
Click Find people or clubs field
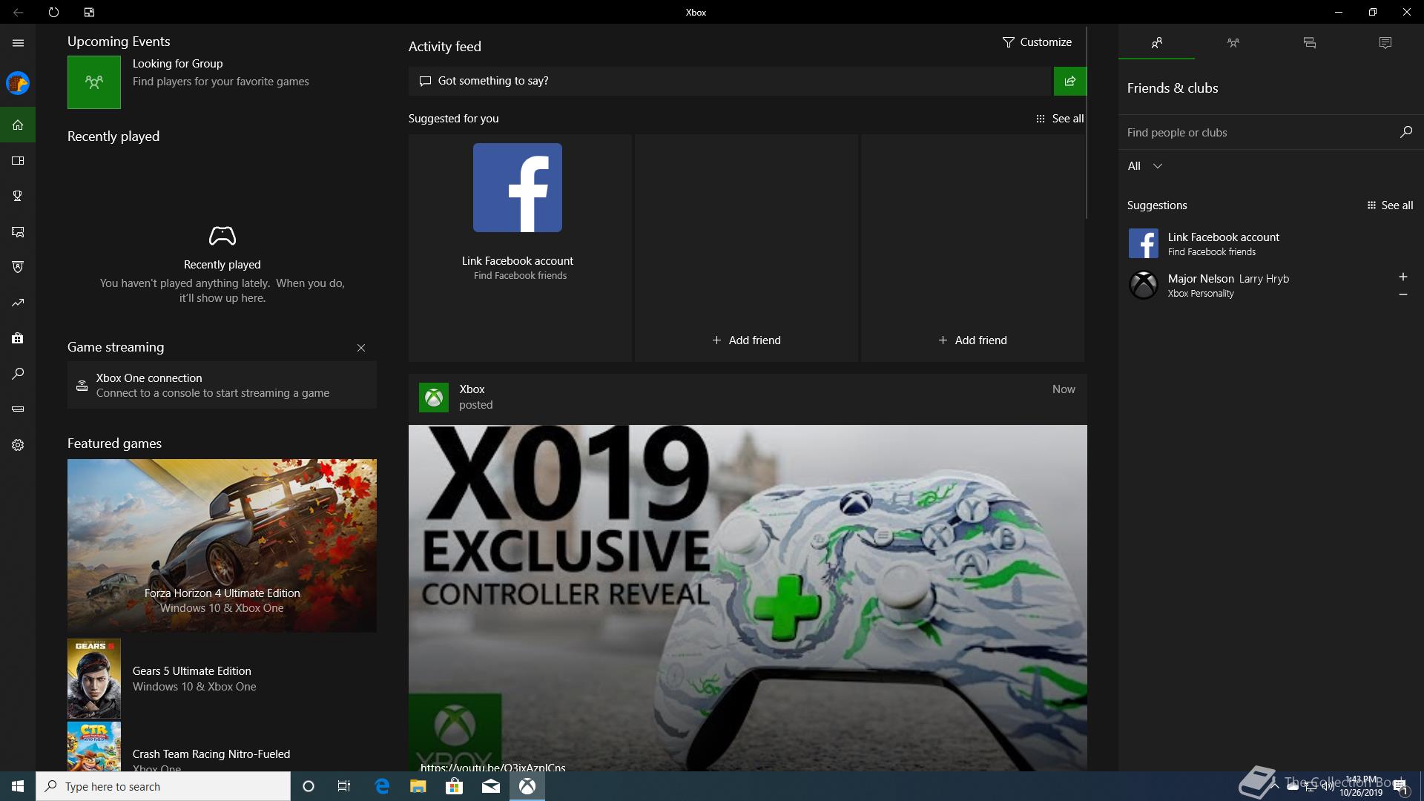pos(1257,133)
